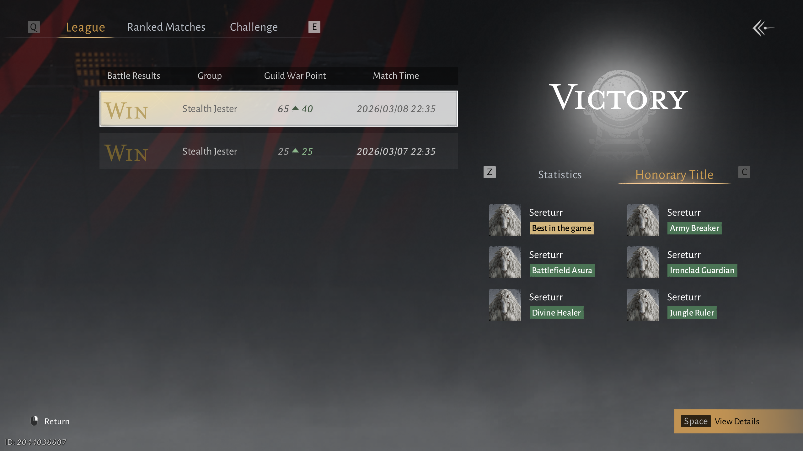
Task: Click horse avatar next to Best in the game
Action: click(x=505, y=220)
